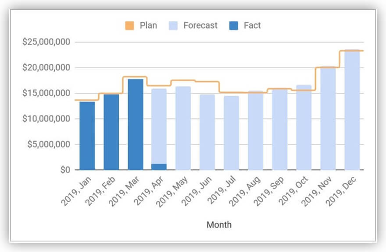Select the 2019, Jul Forecast bar
Viewport: 386px width, 252px height.
click(x=231, y=133)
